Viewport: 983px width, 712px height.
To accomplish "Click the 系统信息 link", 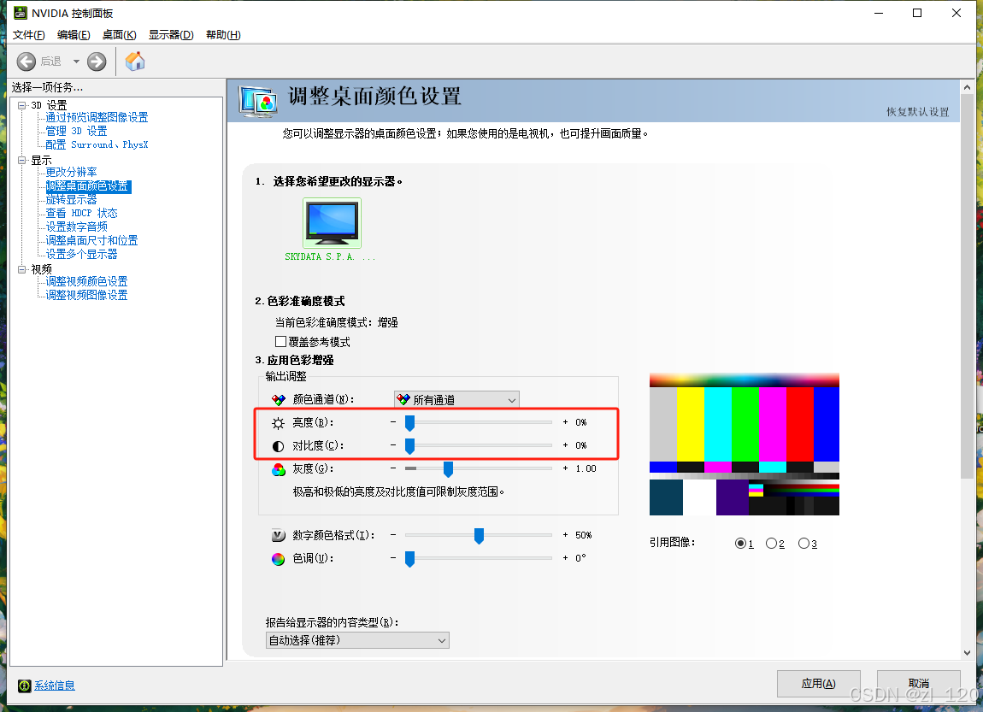I will click(x=55, y=686).
